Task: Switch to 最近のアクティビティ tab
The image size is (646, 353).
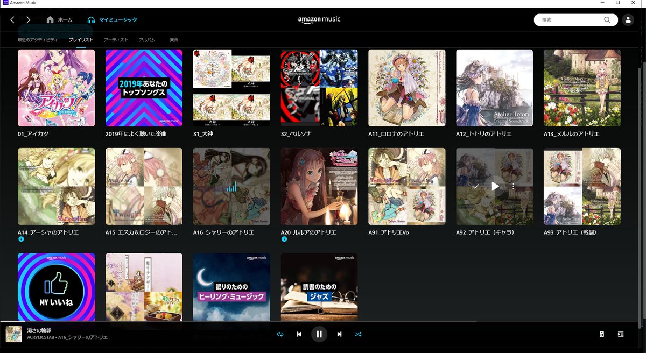Action: (38, 40)
